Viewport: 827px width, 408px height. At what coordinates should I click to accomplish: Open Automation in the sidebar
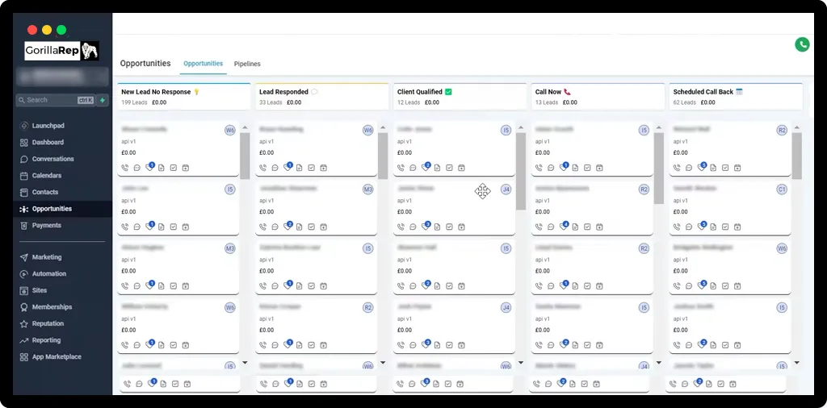49,274
